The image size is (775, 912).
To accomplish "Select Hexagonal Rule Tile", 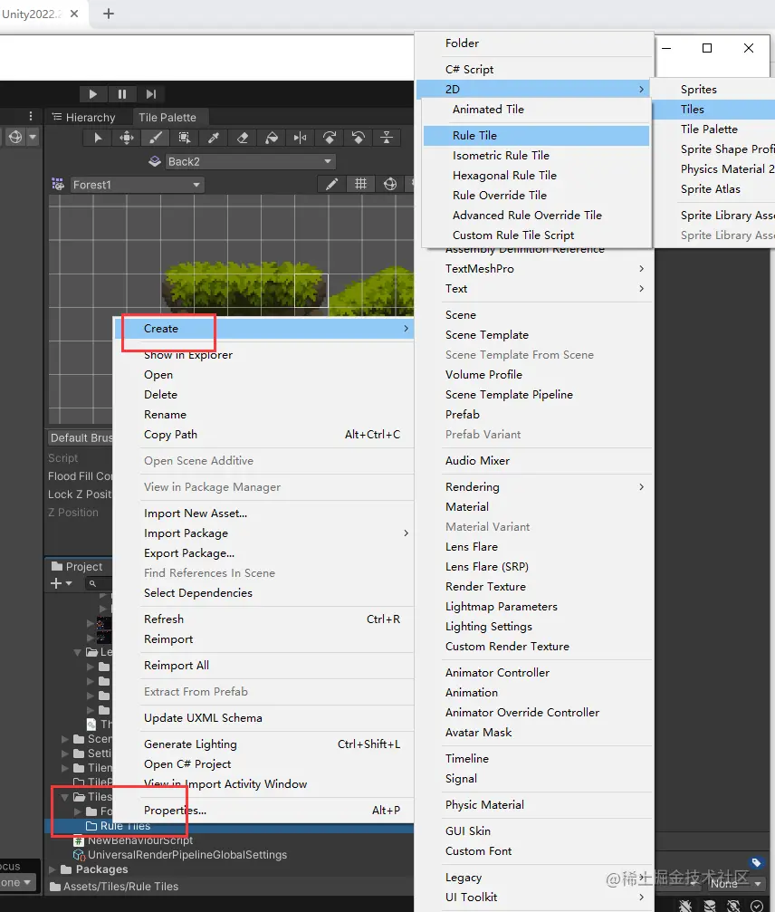I will 536,175.
